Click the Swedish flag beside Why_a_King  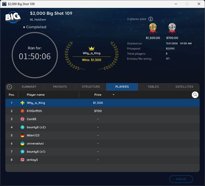click(x=22, y=103)
